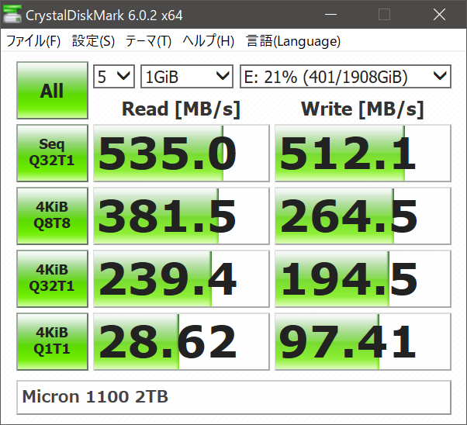Click the Read [MB/s] column header
The image size is (467, 425).
coord(181,109)
